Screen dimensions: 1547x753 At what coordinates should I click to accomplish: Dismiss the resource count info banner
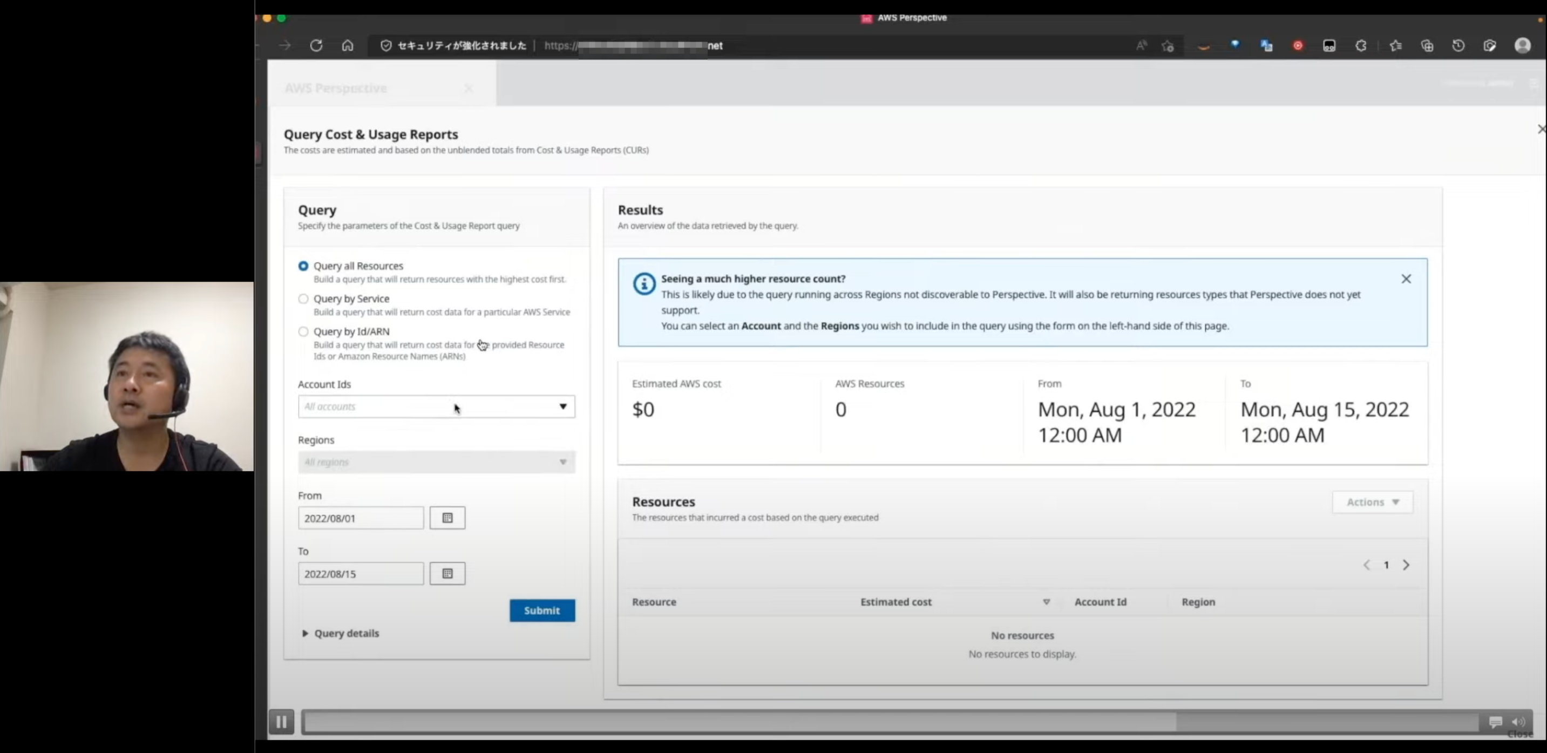pyautogui.click(x=1406, y=279)
